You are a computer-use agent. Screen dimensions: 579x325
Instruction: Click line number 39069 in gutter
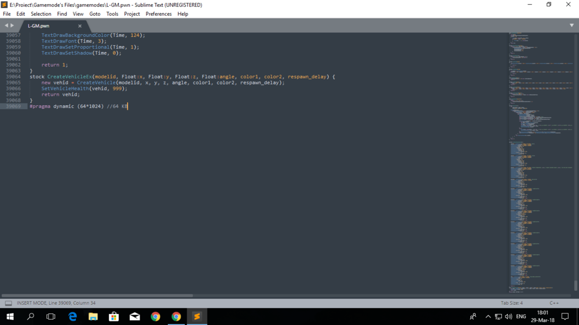click(x=13, y=106)
